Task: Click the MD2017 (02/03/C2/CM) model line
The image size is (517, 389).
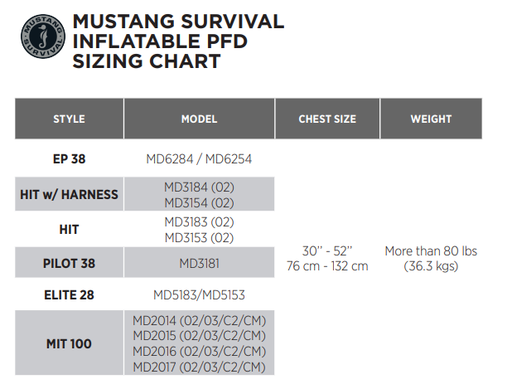Action: 199,367
